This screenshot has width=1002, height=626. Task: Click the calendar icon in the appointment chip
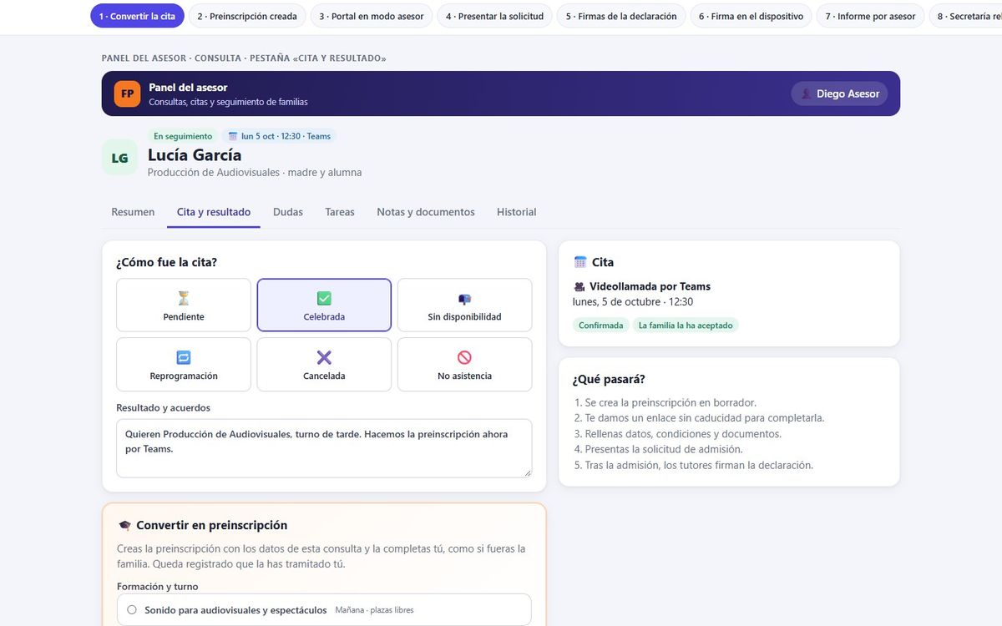pos(233,136)
